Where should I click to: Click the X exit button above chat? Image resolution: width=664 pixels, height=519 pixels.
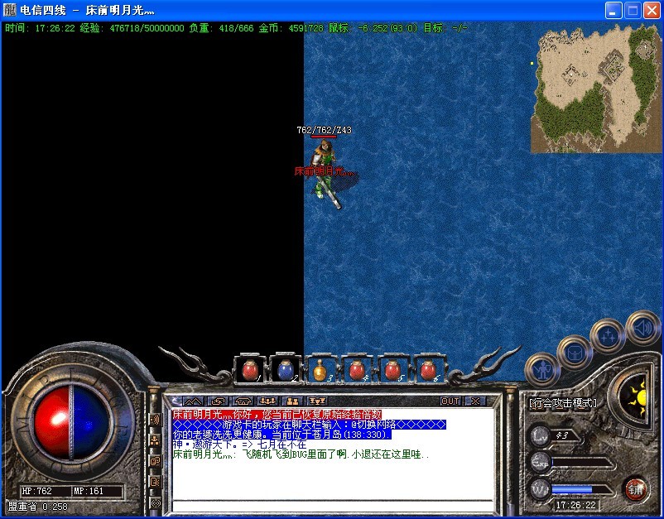coord(475,401)
